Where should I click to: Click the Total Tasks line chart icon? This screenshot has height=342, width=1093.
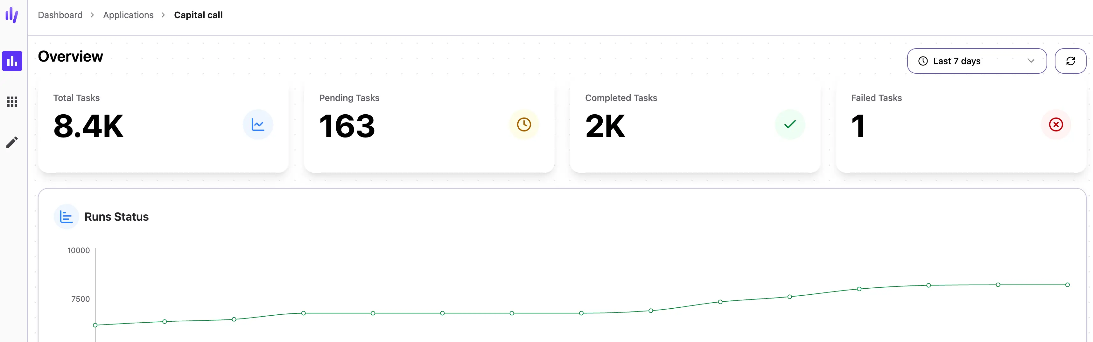[257, 124]
